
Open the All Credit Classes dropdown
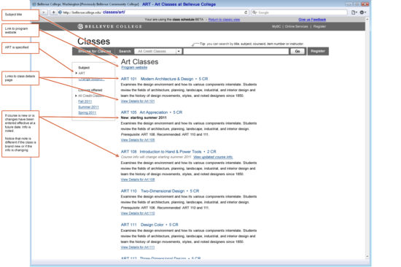[158, 51]
